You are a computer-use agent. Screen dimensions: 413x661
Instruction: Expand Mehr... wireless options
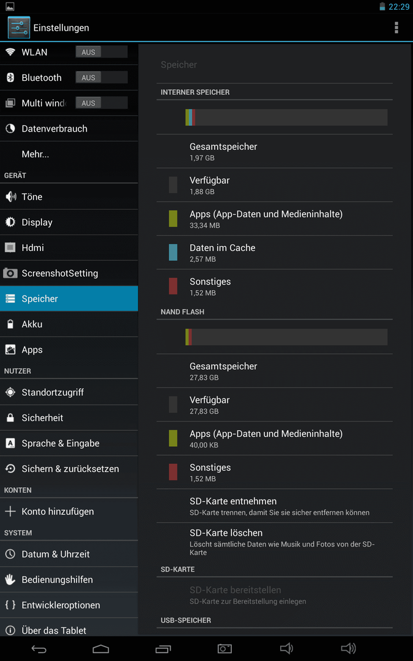[69, 154]
